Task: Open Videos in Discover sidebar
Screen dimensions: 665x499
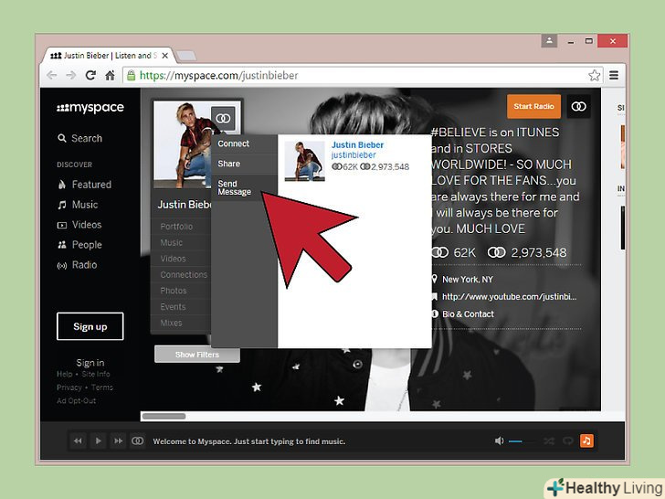Action: [x=79, y=225]
